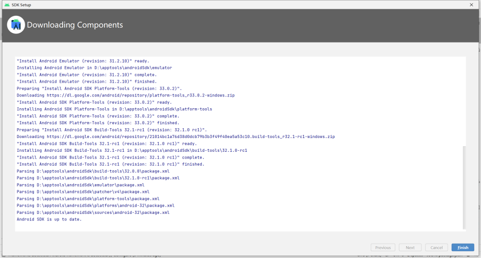Click 'Parsing ...\build-tools\32.0.0\package.xml' line
Viewport: 481px width, 258px height.
(93, 171)
